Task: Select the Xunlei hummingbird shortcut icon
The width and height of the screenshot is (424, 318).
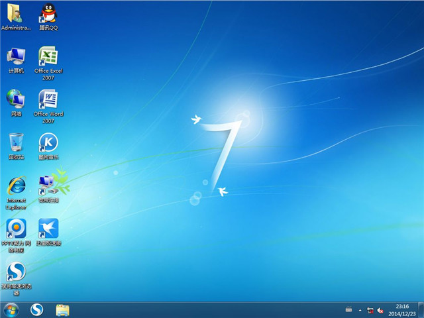Action: click(x=48, y=233)
